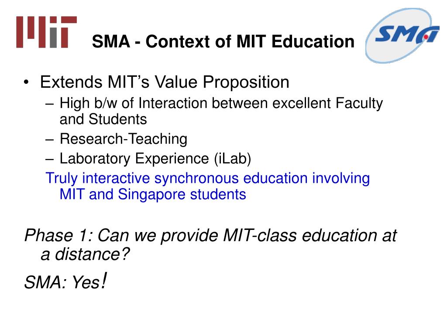
Task: Click the exclamation mark after Yes
Action: pyautogui.click(x=104, y=280)
